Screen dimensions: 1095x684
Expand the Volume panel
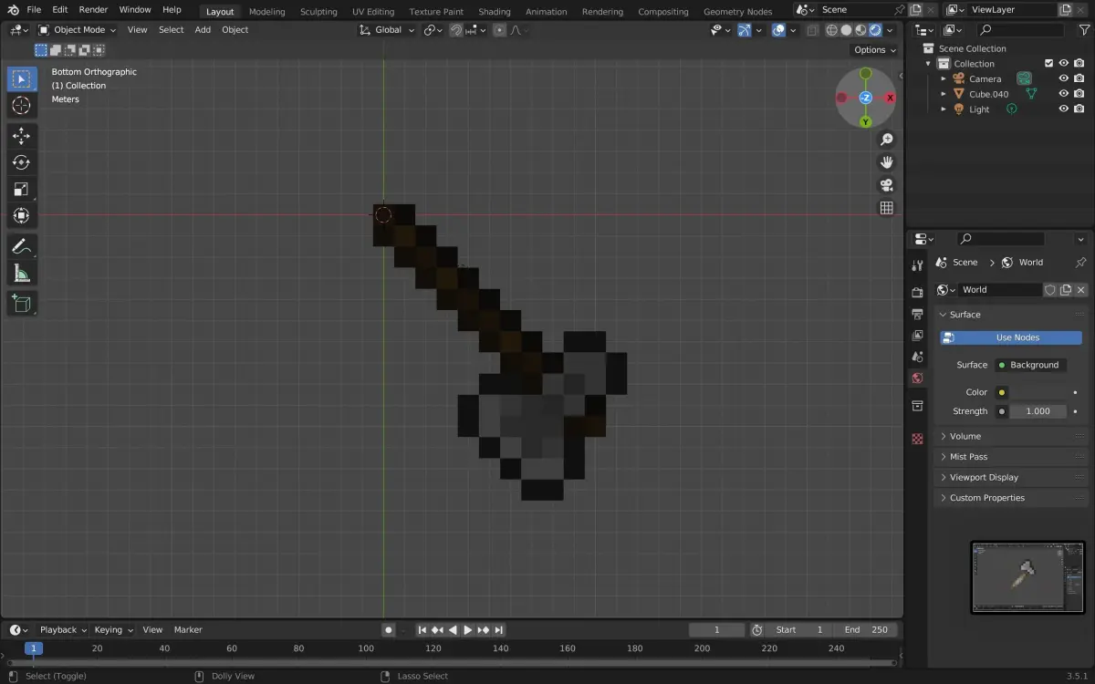click(1011, 436)
